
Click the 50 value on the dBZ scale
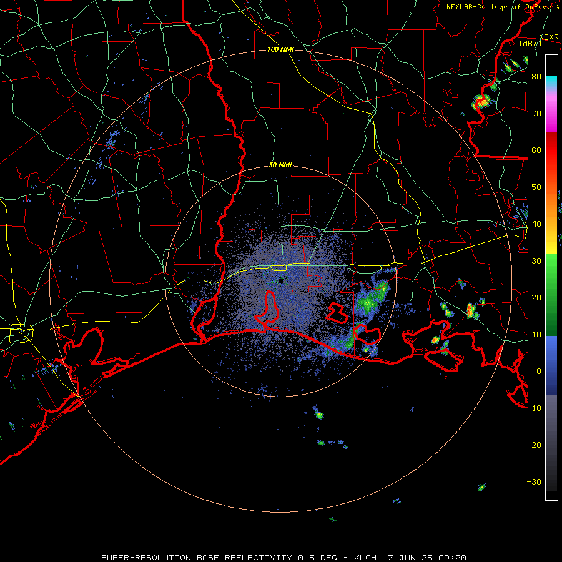coord(536,187)
